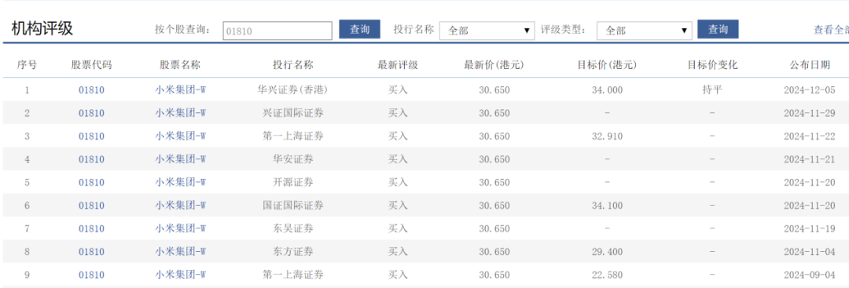Click the 买入 rating in 华兴证券(香港) row
The width and height of the screenshot is (849, 288).
tap(398, 90)
